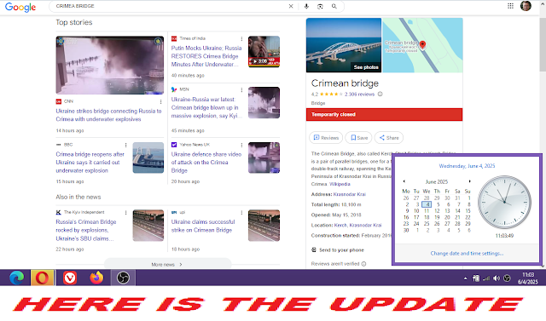This screenshot has width=546, height=321.
Task: Share the Crimean bridge panel
Action: tap(389, 138)
